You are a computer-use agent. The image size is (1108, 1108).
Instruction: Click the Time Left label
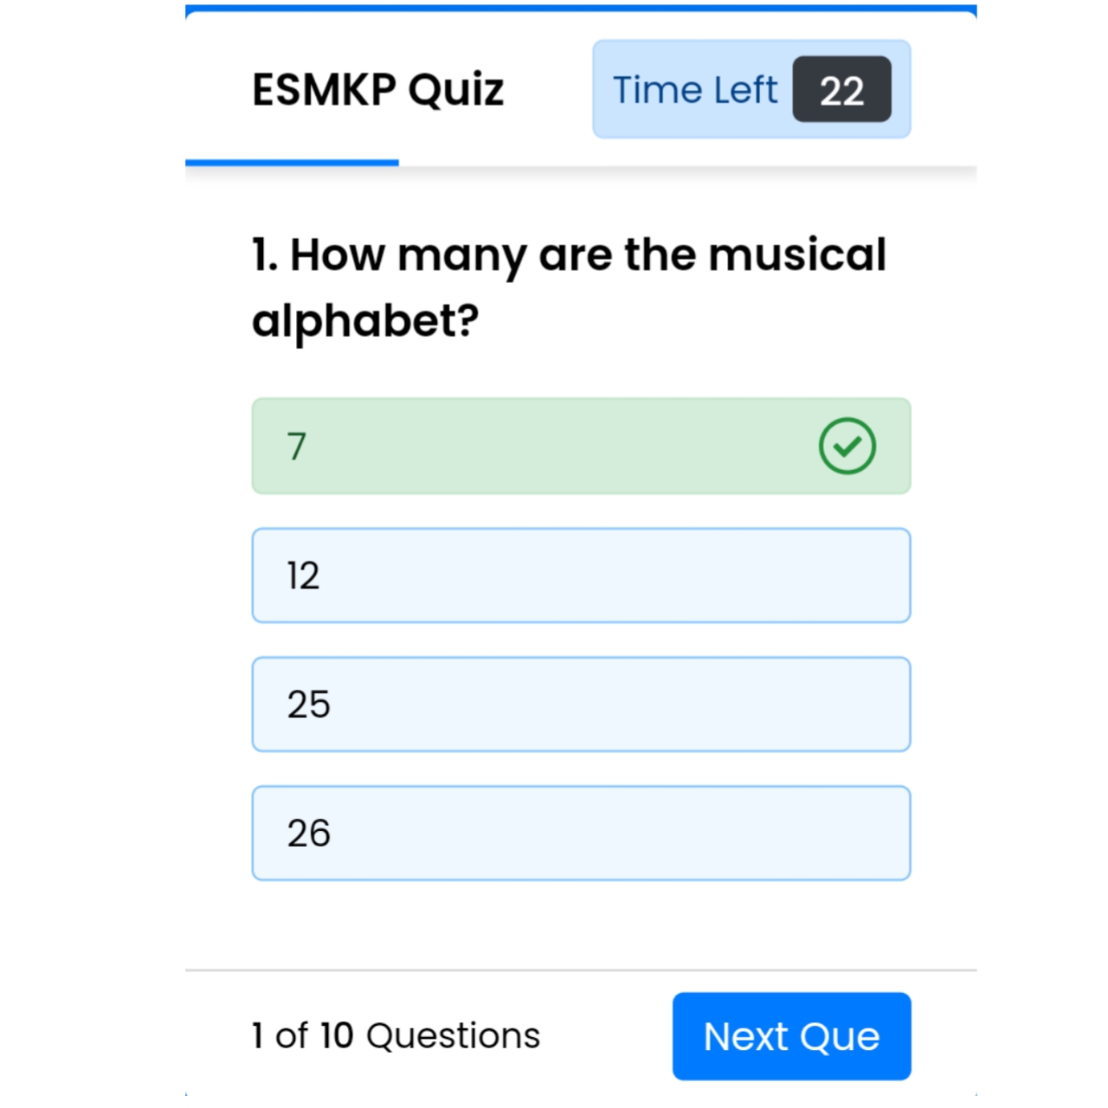[x=695, y=90]
